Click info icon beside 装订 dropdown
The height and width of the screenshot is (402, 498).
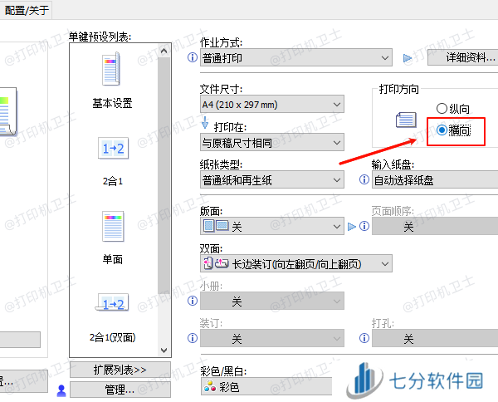click(x=193, y=338)
